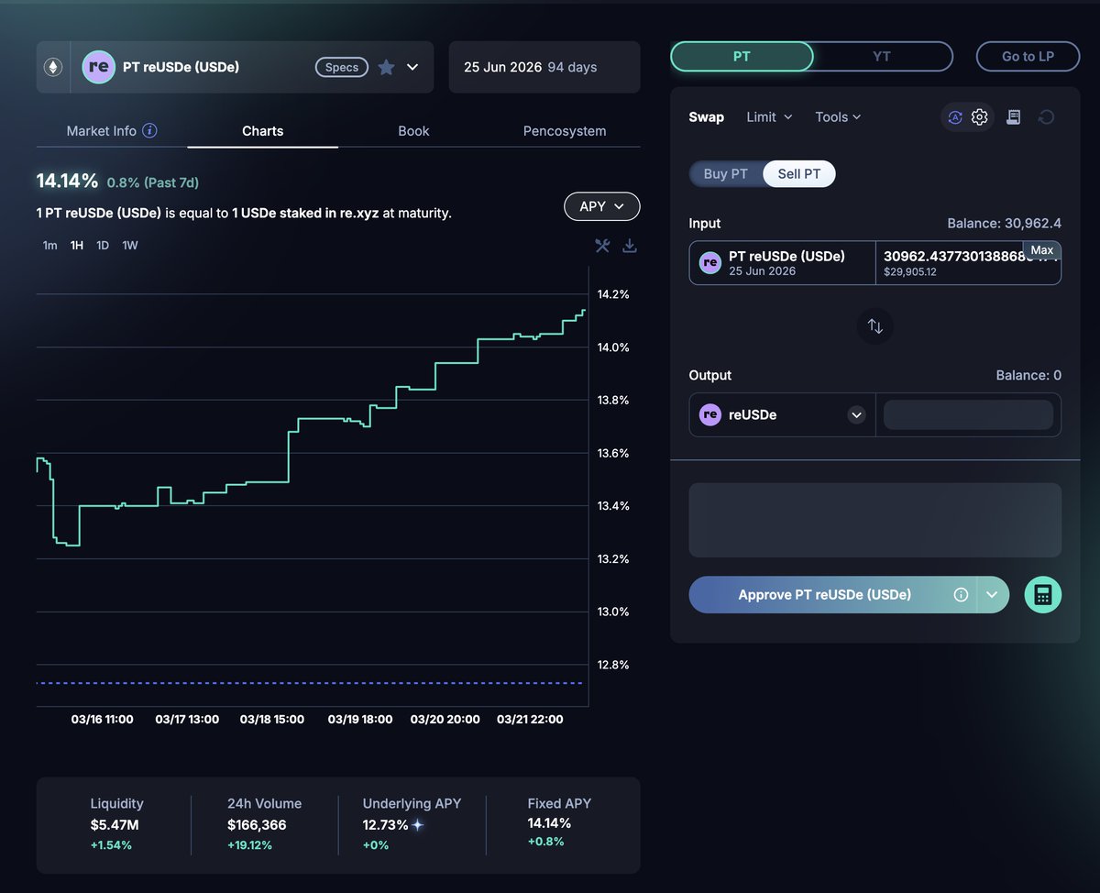The image size is (1100, 893).
Task: Select Buy PT option
Action: [726, 174]
